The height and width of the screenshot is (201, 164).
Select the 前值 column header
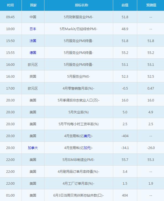click(125, 5)
